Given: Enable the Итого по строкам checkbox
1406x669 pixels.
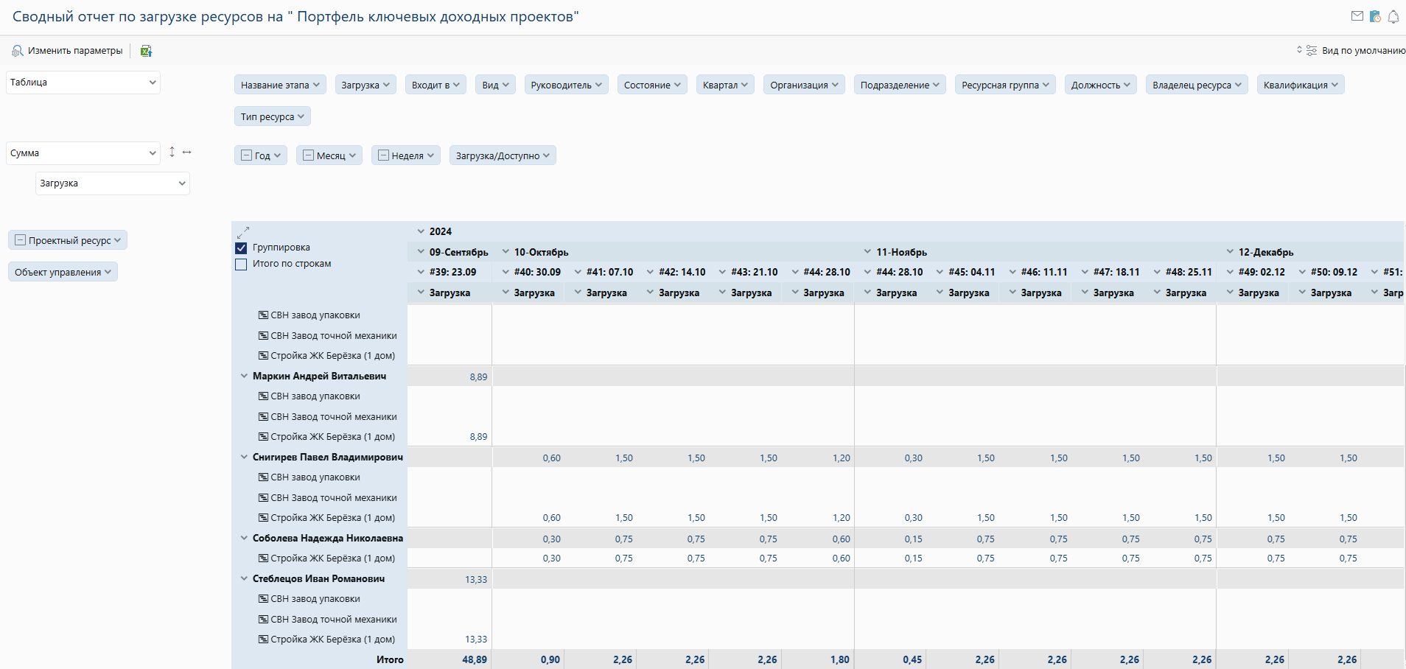Looking at the screenshot, I should coord(241,265).
